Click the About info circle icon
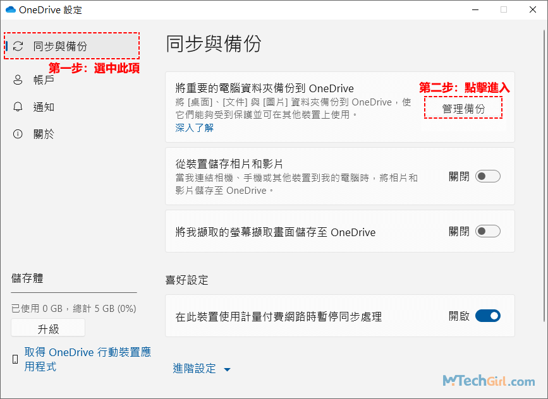 pyautogui.click(x=18, y=134)
